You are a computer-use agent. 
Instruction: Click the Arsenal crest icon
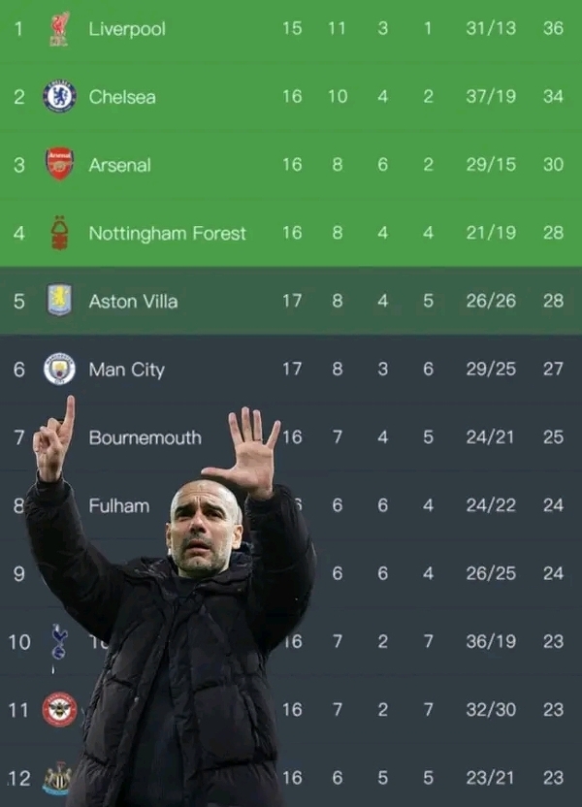[x=59, y=164]
